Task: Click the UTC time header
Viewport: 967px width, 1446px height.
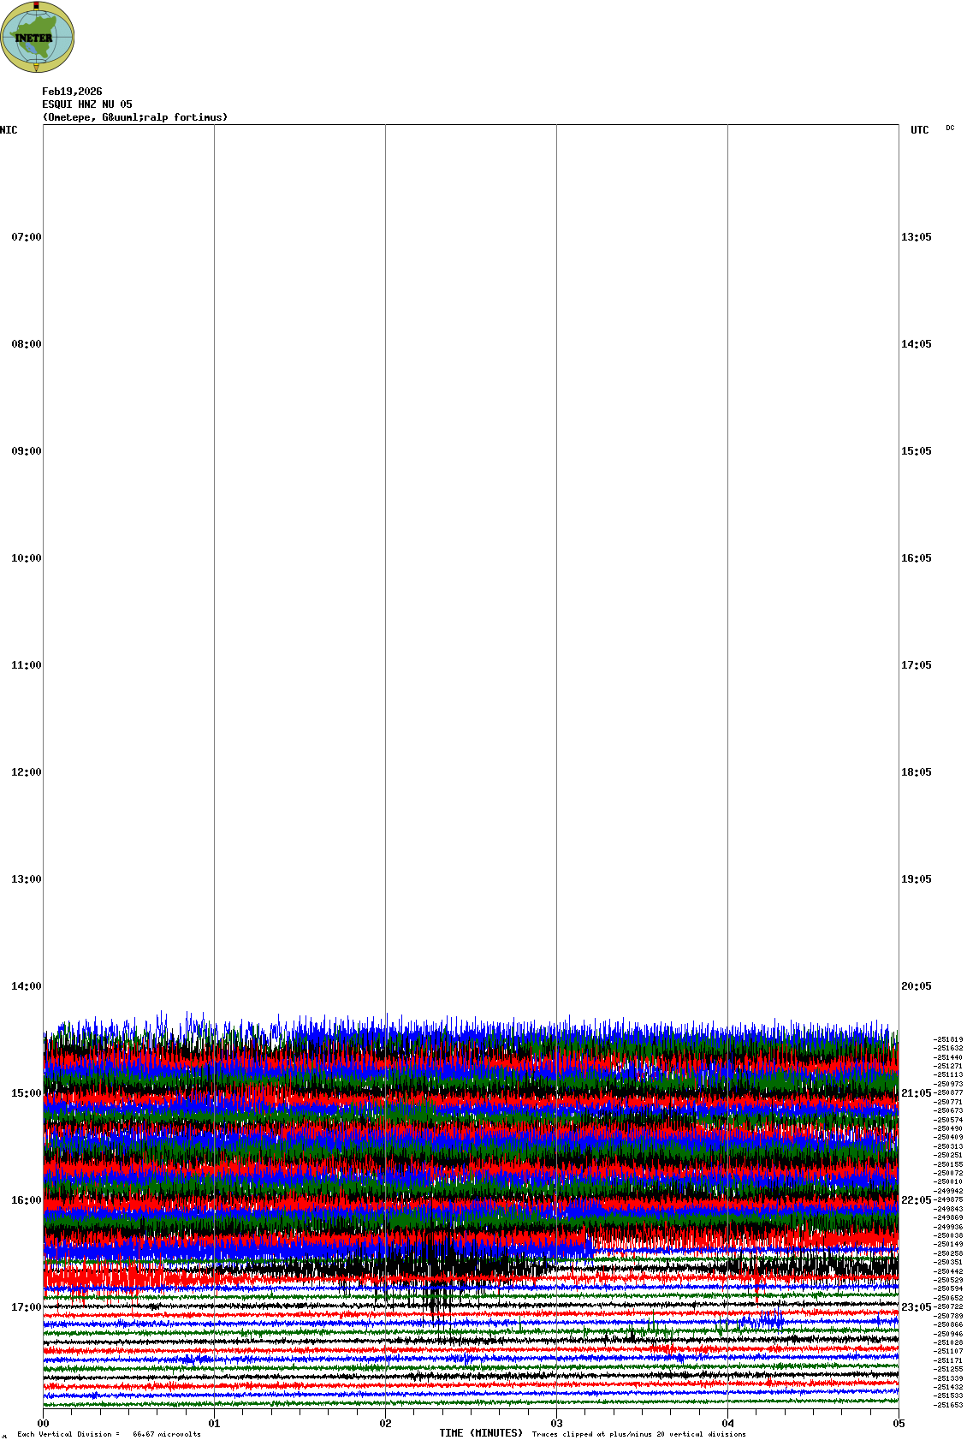Action: 919,130
